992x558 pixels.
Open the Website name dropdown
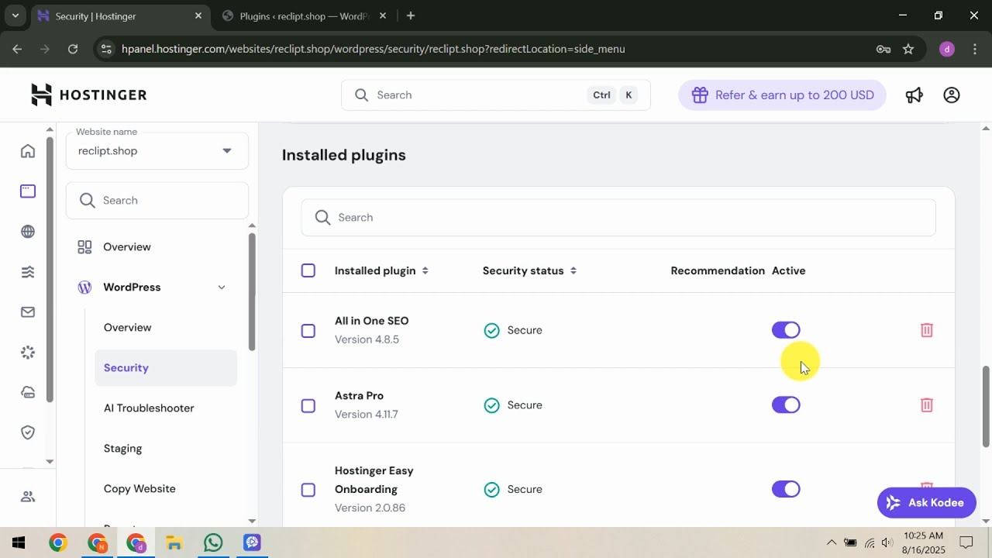[x=157, y=150]
